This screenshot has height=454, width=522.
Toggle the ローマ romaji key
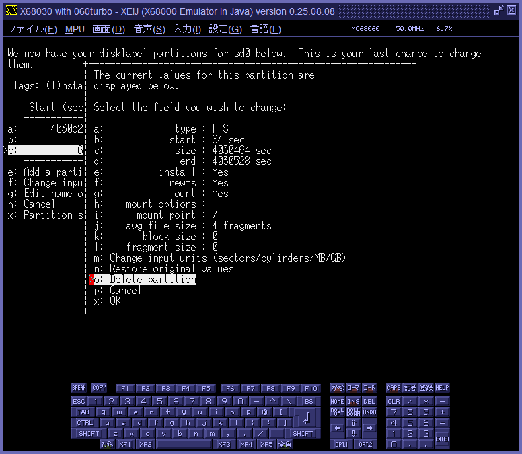pyautogui.click(x=353, y=388)
